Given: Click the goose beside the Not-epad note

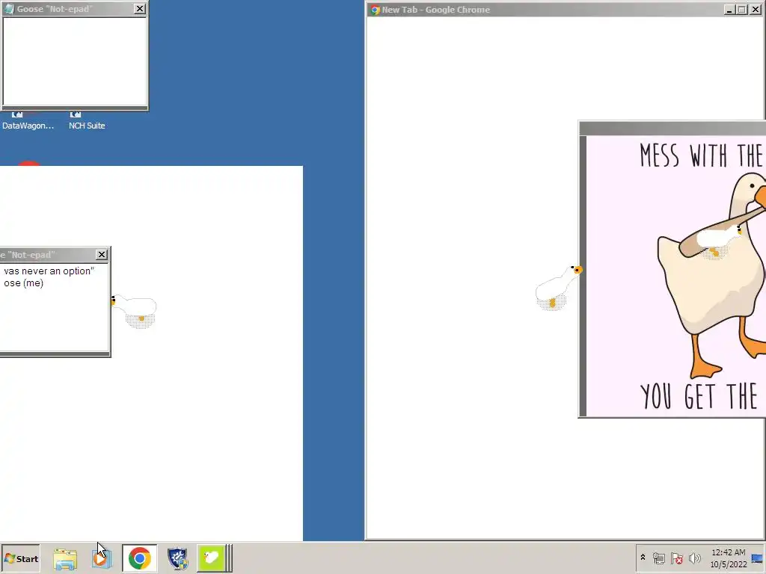Looking at the screenshot, I should (133, 311).
